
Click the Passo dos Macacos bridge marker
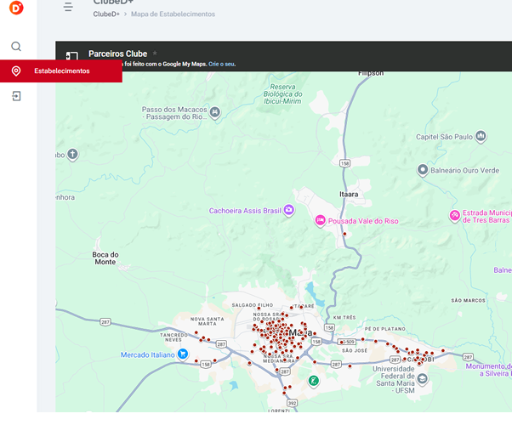[x=214, y=112]
